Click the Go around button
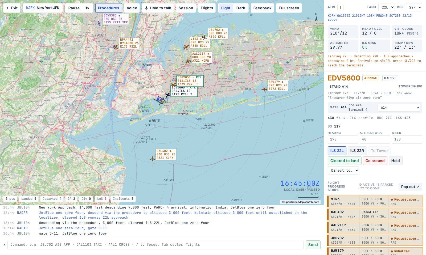The height and width of the screenshot is (255, 426). click(x=375, y=161)
